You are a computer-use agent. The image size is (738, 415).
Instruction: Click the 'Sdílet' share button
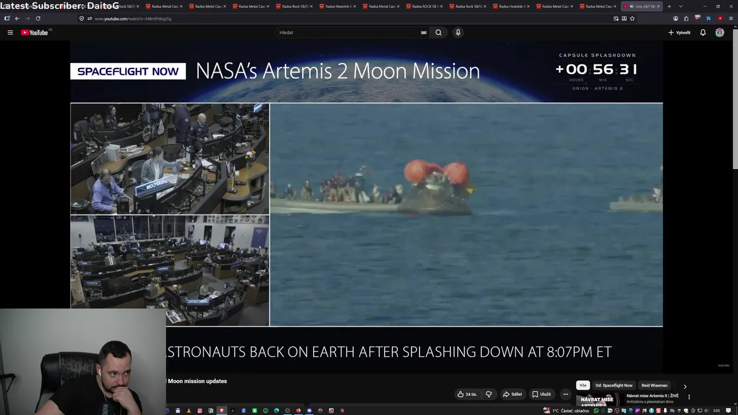tap(513, 394)
